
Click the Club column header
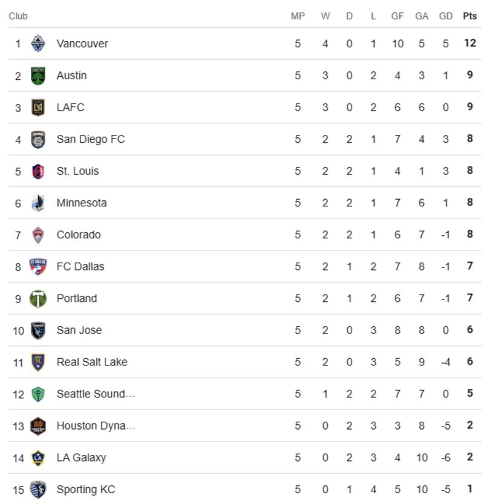[18, 16]
